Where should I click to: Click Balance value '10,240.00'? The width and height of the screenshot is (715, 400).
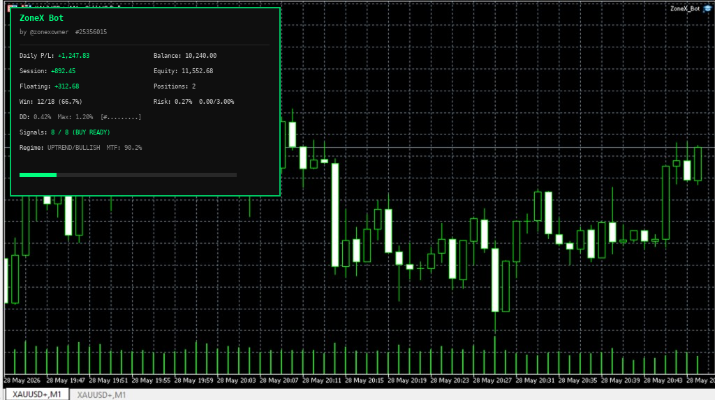coord(200,56)
